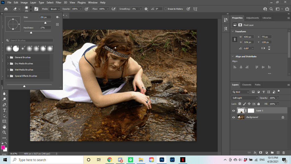The image size is (291, 164).
Task: Delete layer using trash icon
Action: pyautogui.click(x=284, y=153)
